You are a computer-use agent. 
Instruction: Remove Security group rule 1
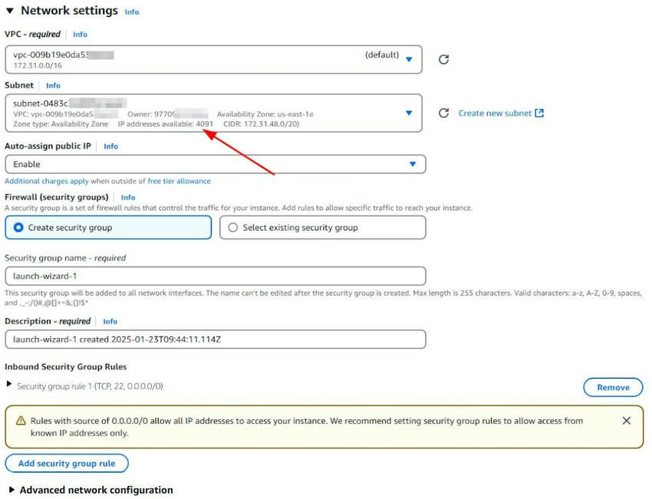(x=612, y=387)
